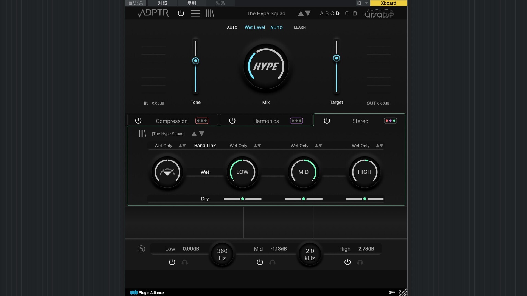527x296 pixels.
Task: Open the Stereo band dots indicator
Action: point(390,121)
